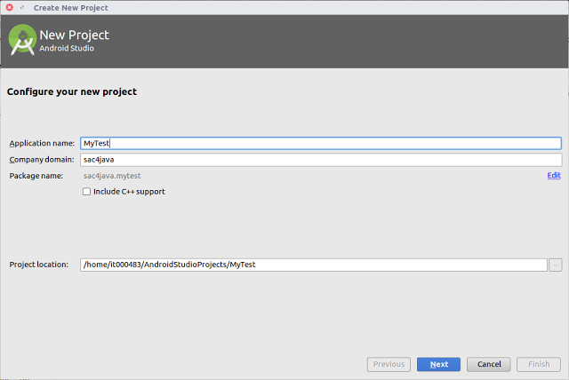The image size is (569, 380).
Task: Click the Include C++ support label text
Action: (129, 191)
